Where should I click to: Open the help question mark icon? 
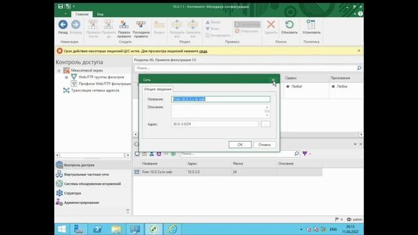pyautogui.click(x=361, y=14)
